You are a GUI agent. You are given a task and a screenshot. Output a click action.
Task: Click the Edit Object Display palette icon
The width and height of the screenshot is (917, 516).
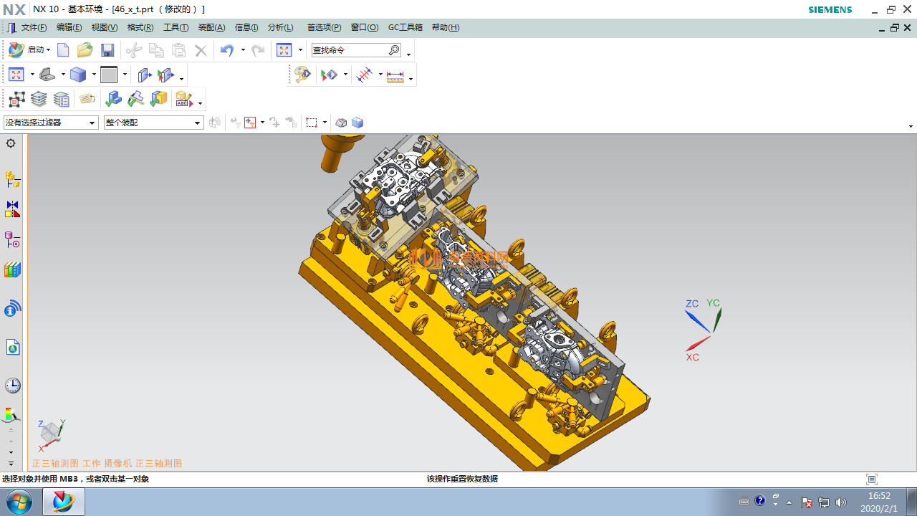[302, 75]
